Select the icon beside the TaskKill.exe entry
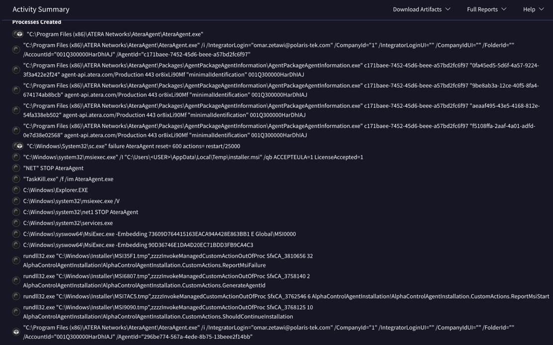This screenshot has width=553, height=345. (16, 179)
